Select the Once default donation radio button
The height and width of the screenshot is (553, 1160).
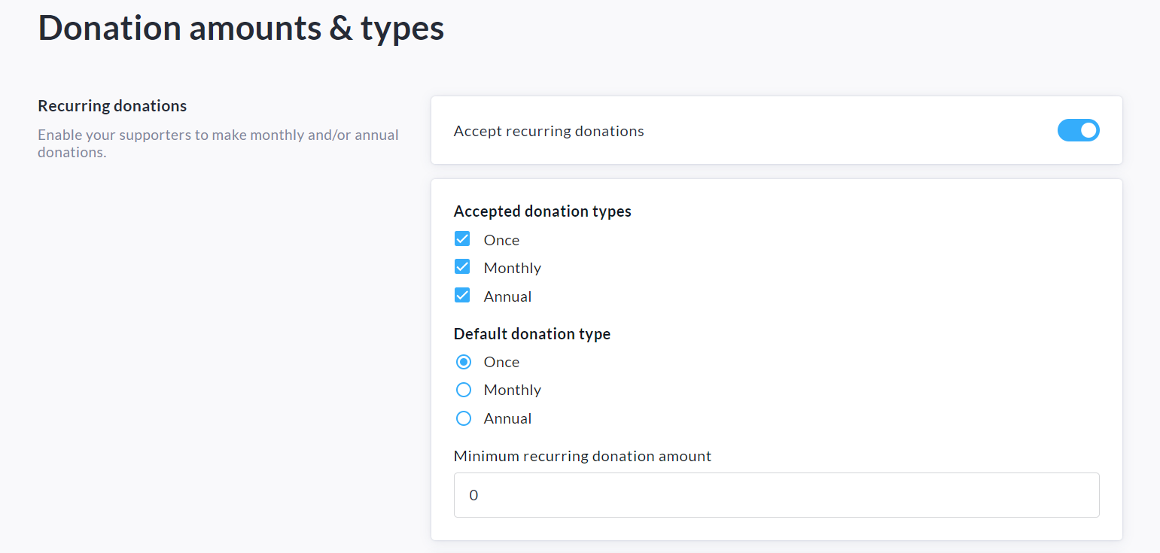tap(464, 362)
